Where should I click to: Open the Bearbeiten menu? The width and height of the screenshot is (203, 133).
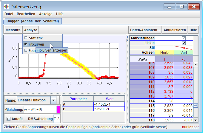pyautogui.click(x=26, y=14)
